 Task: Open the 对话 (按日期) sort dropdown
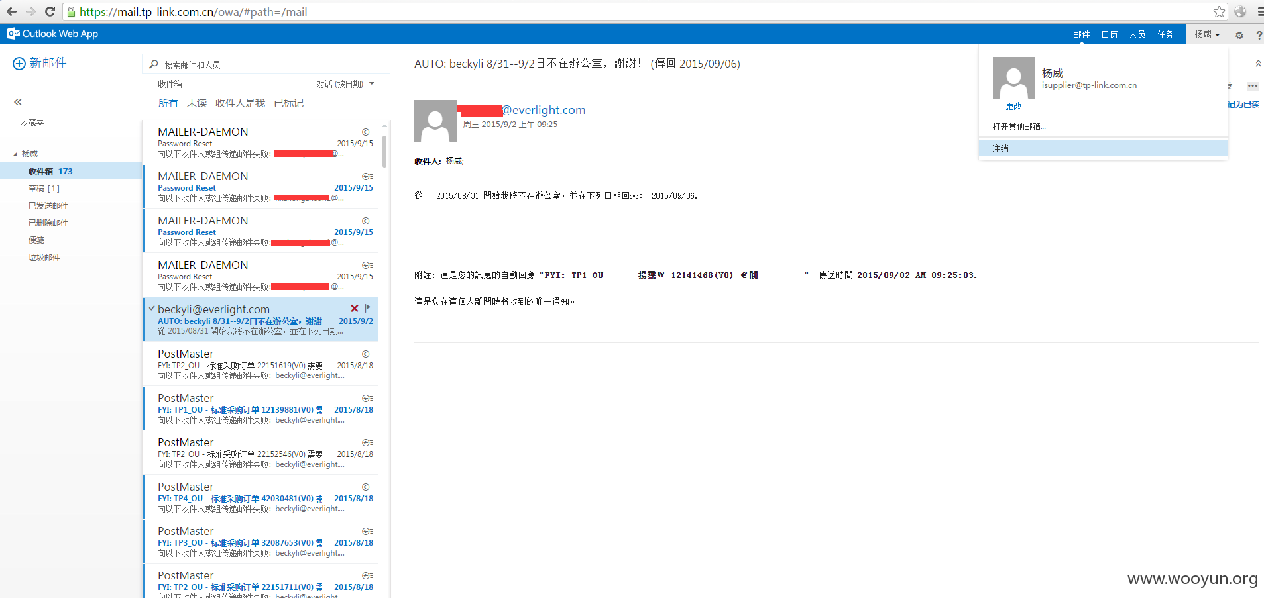[345, 84]
